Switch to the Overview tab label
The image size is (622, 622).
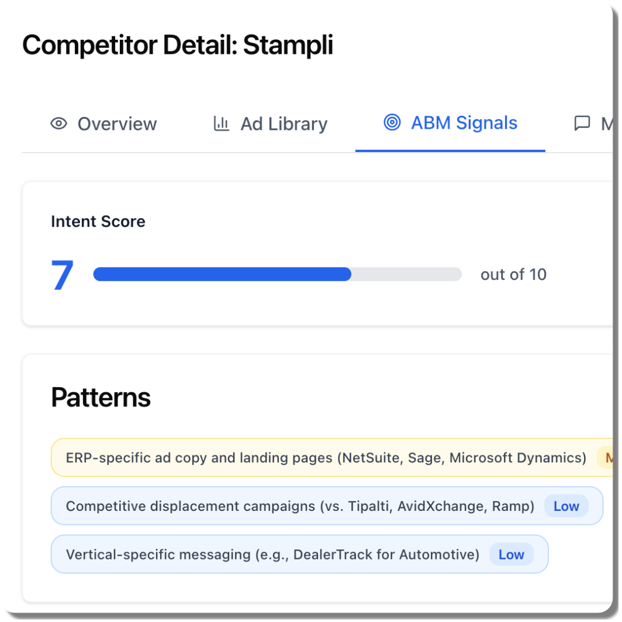coord(117,124)
